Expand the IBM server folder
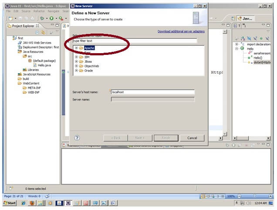Screen dimensions: 277x210 coord(76,57)
